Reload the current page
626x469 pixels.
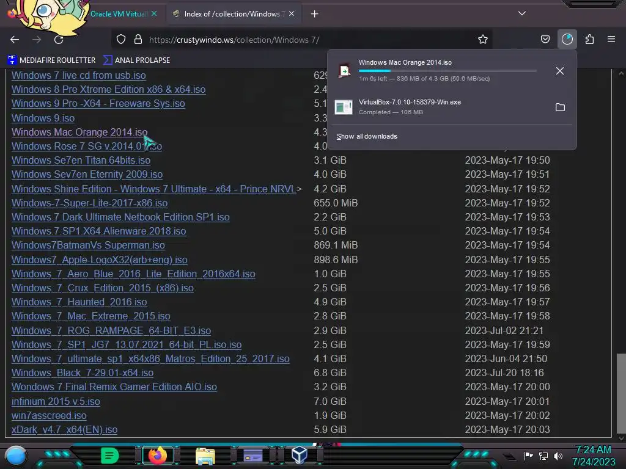pyautogui.click(x=59, y=40)
